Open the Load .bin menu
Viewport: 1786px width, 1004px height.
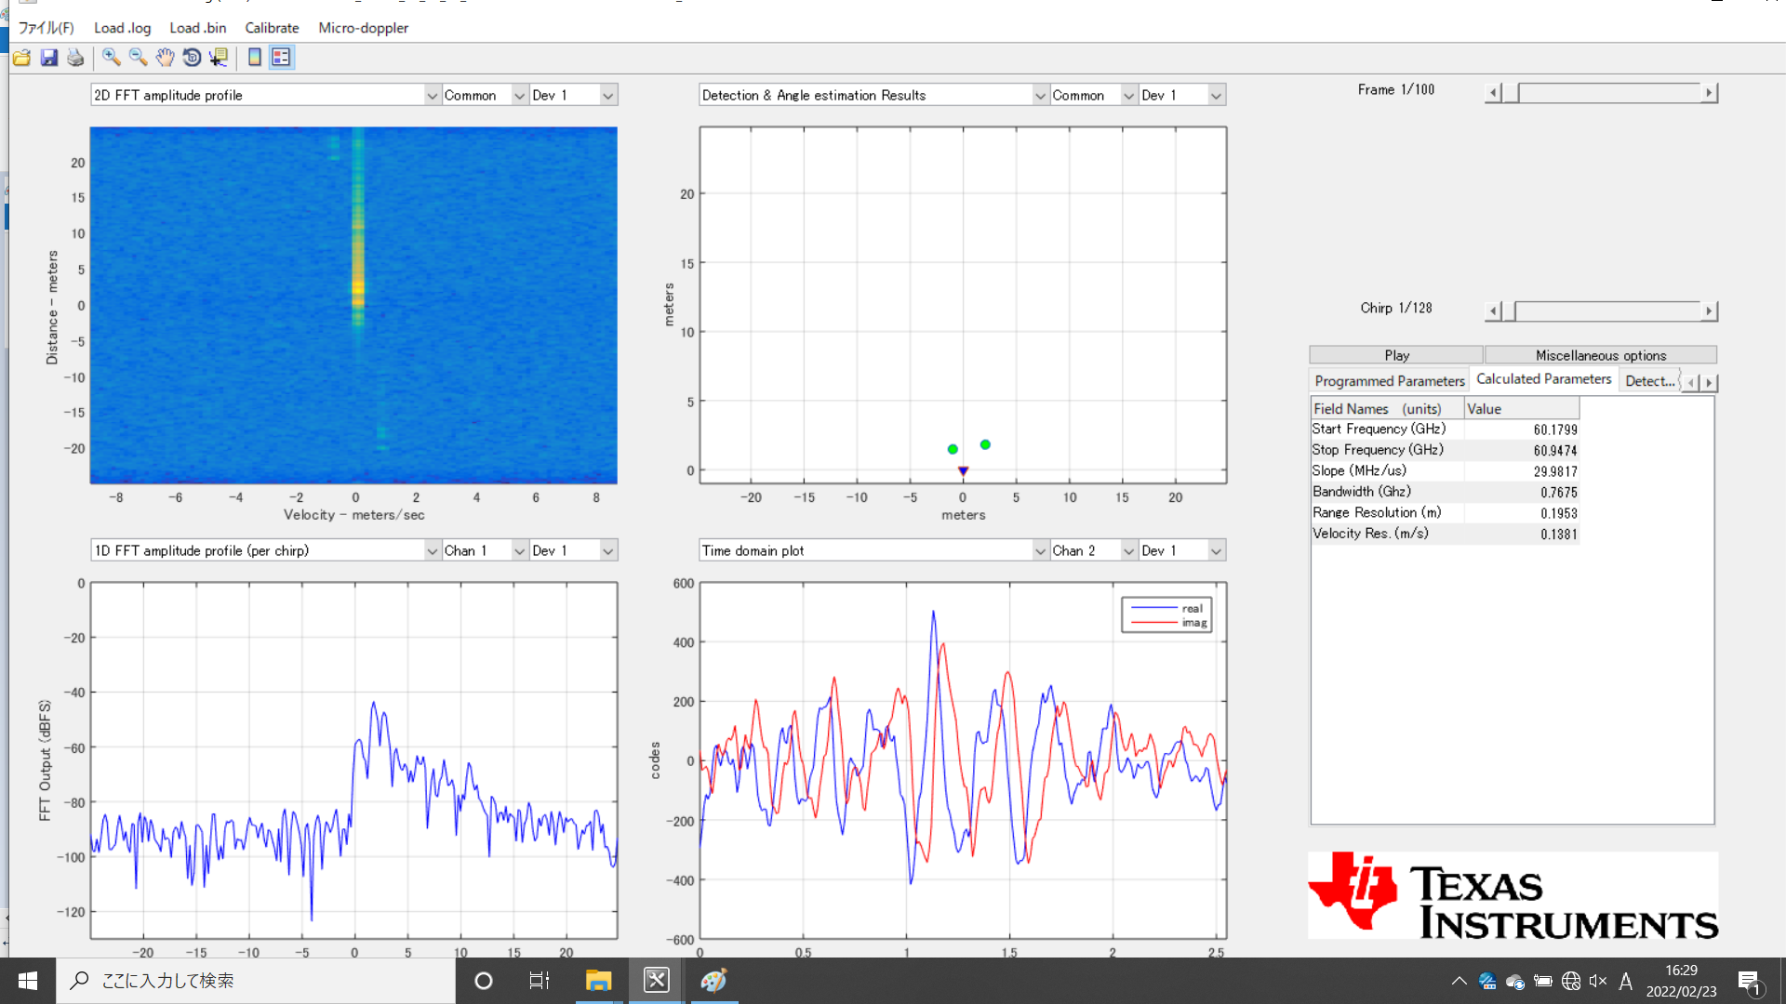click(x=197, y=28)
